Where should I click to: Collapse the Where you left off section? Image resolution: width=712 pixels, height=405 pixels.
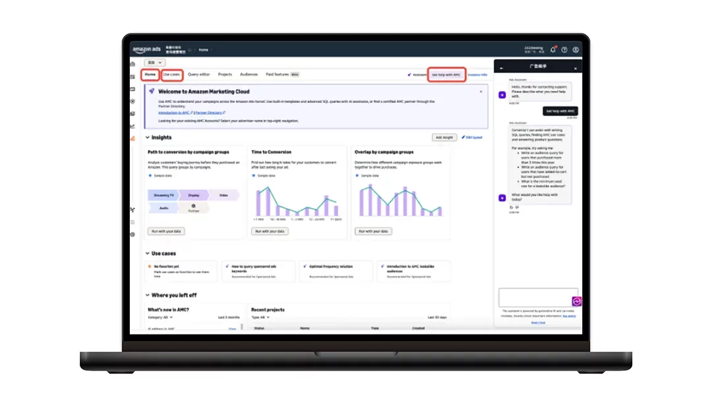click(147, 295)
